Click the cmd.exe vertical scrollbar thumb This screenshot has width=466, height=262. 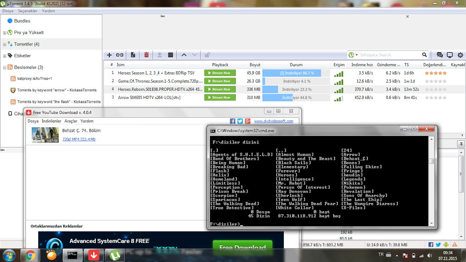(x=431, y=161)
